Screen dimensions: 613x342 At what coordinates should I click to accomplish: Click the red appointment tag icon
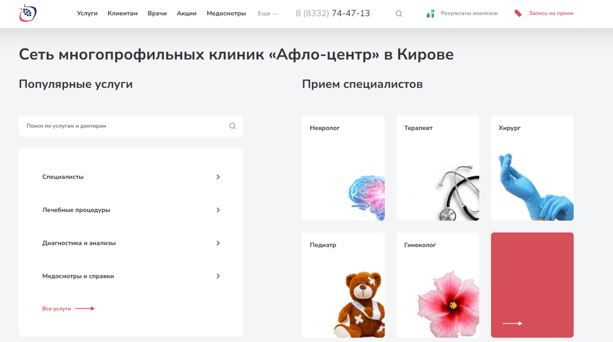(518, 14)
